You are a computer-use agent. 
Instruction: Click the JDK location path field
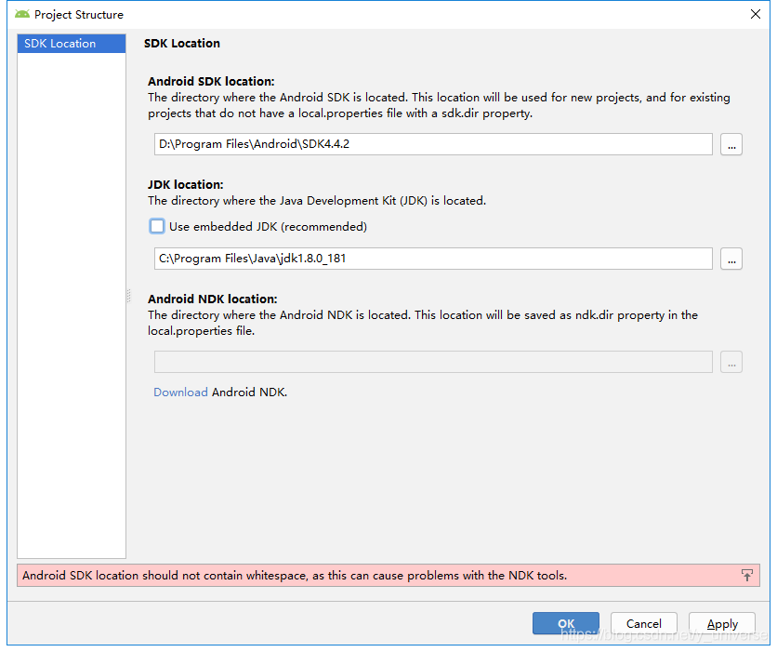(433, 259)
